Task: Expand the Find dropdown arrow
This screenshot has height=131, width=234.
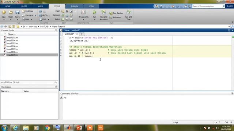Action: 48,19
